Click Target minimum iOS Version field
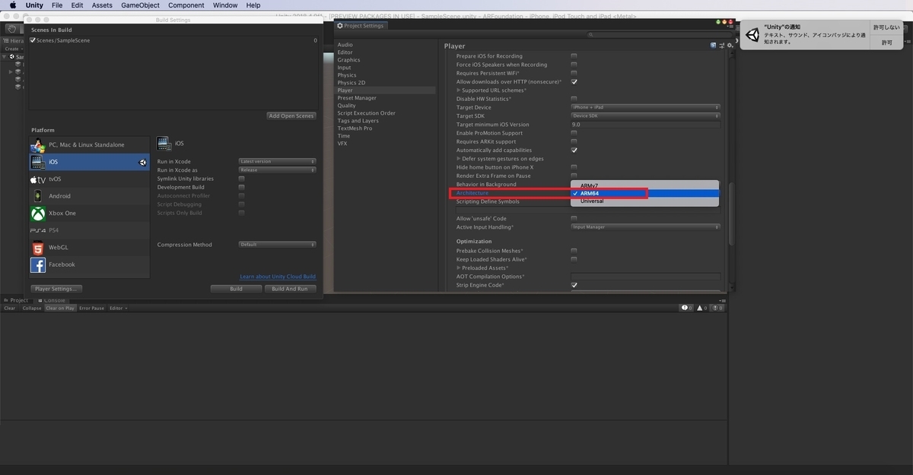The height and width of the screenshot is (475, 913). pos(645,125)
